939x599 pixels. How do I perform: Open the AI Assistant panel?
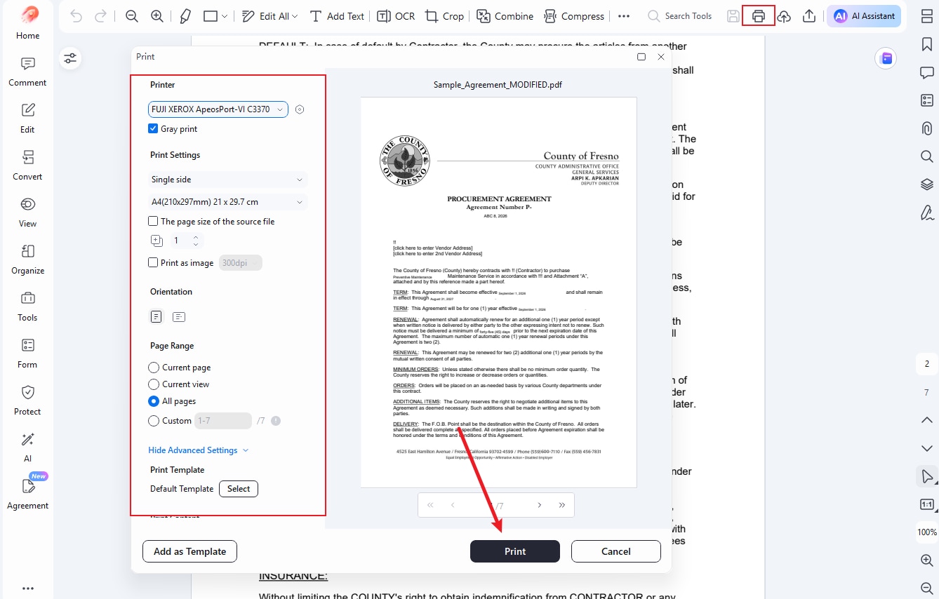coord(864,16)
